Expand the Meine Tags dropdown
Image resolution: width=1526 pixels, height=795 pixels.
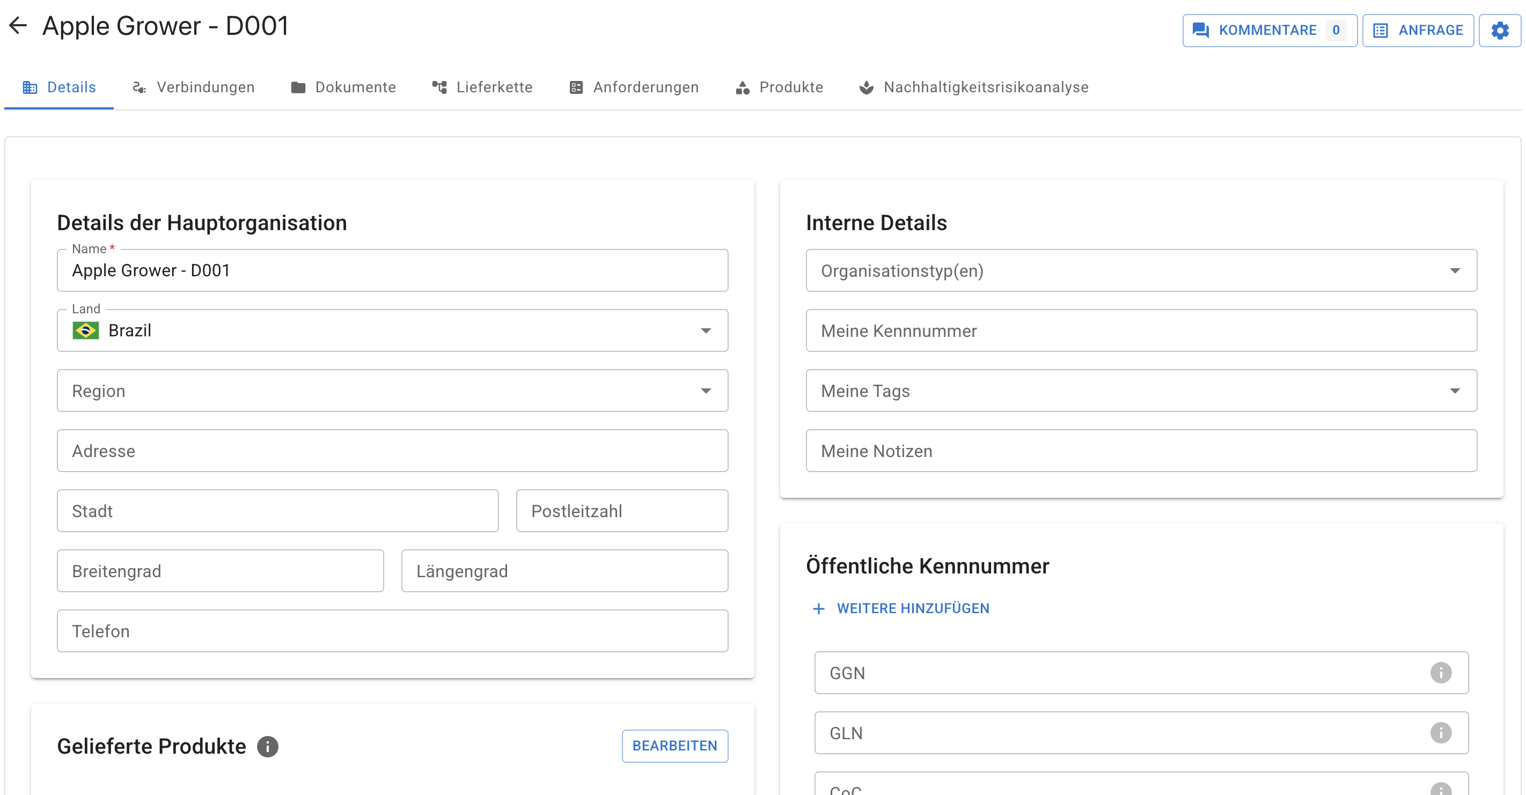(x=1141, y=391)
